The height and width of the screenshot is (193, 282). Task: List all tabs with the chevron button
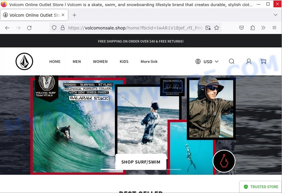[x=275, y=15]
